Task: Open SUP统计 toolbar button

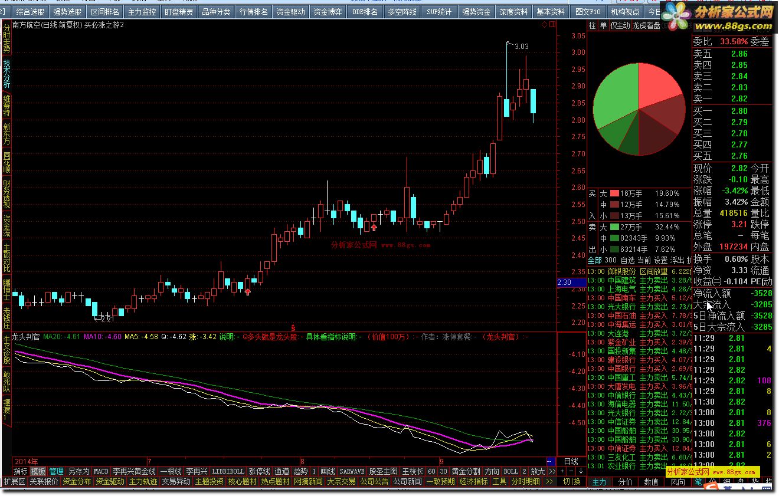Action: 440,12
